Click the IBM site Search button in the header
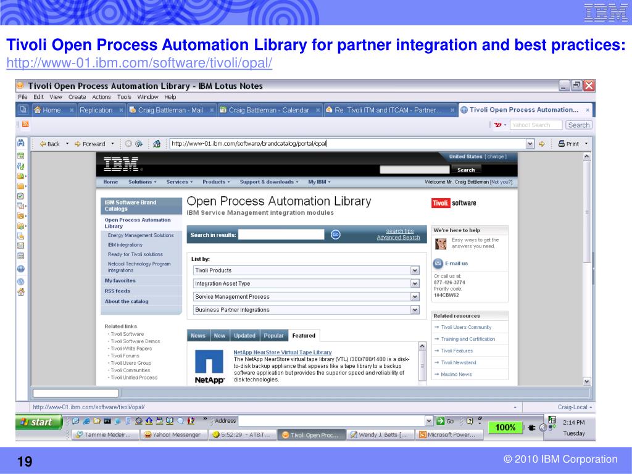Viewport: 632px width, 474px height. pyautogui.click(x=465, y=170)
